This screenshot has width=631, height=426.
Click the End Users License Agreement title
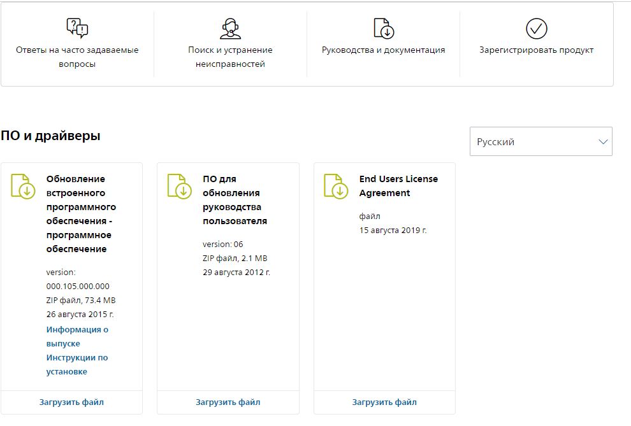tap(398, 186)
